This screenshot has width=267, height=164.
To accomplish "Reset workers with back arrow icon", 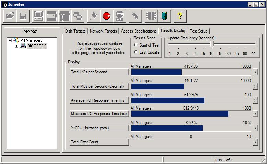I will click(x=135, y=16).
